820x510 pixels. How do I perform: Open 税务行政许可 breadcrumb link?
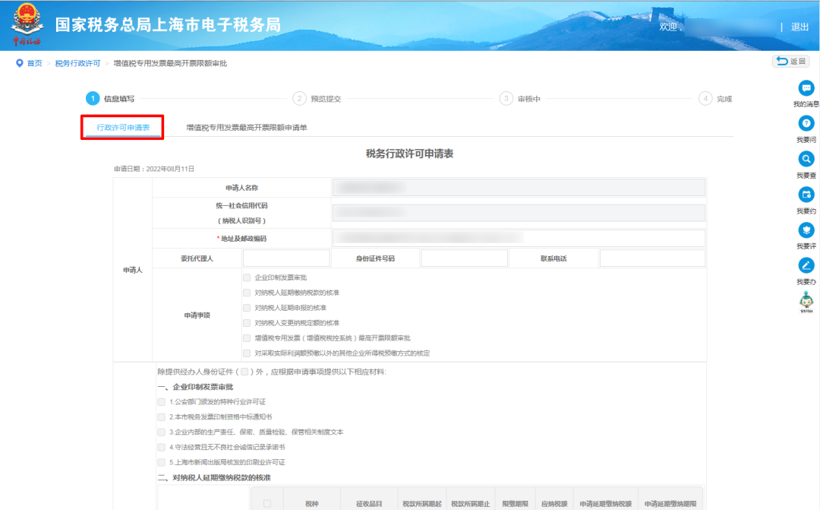coord(77,63)
